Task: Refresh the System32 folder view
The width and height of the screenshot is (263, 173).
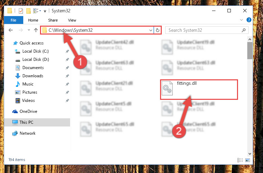Action: click(x=158, y=30)
